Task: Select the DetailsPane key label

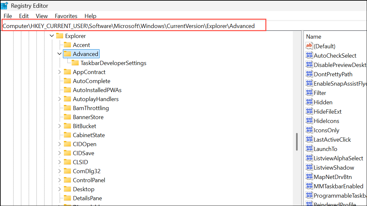Action: coord(87,198)
